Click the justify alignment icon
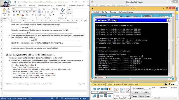The width and height of the screenshot is (179, 100). tap(48, 12)
